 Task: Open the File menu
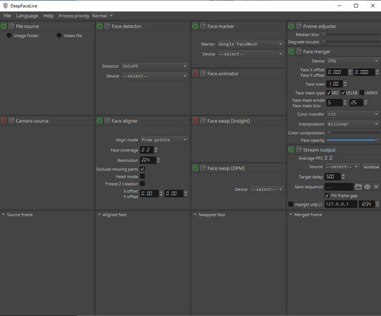[7, 16]
